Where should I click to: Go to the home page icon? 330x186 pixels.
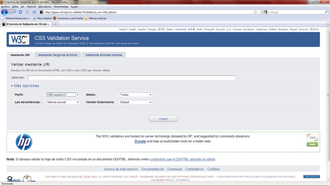(x=34, y=12)
